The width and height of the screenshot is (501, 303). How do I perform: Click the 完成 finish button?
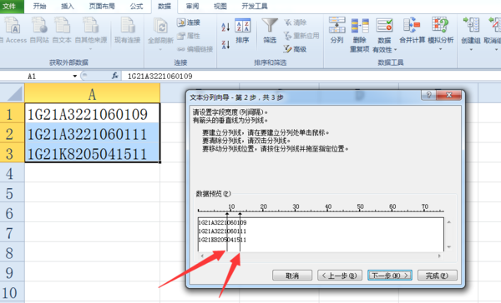pos(437,276)
